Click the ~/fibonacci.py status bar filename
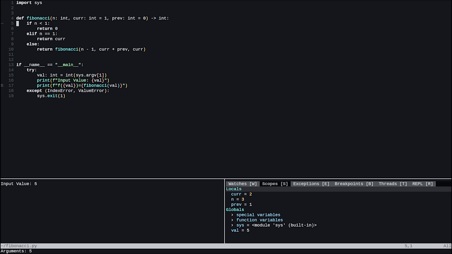Viewport: 452px width, 254px height. 19,246
